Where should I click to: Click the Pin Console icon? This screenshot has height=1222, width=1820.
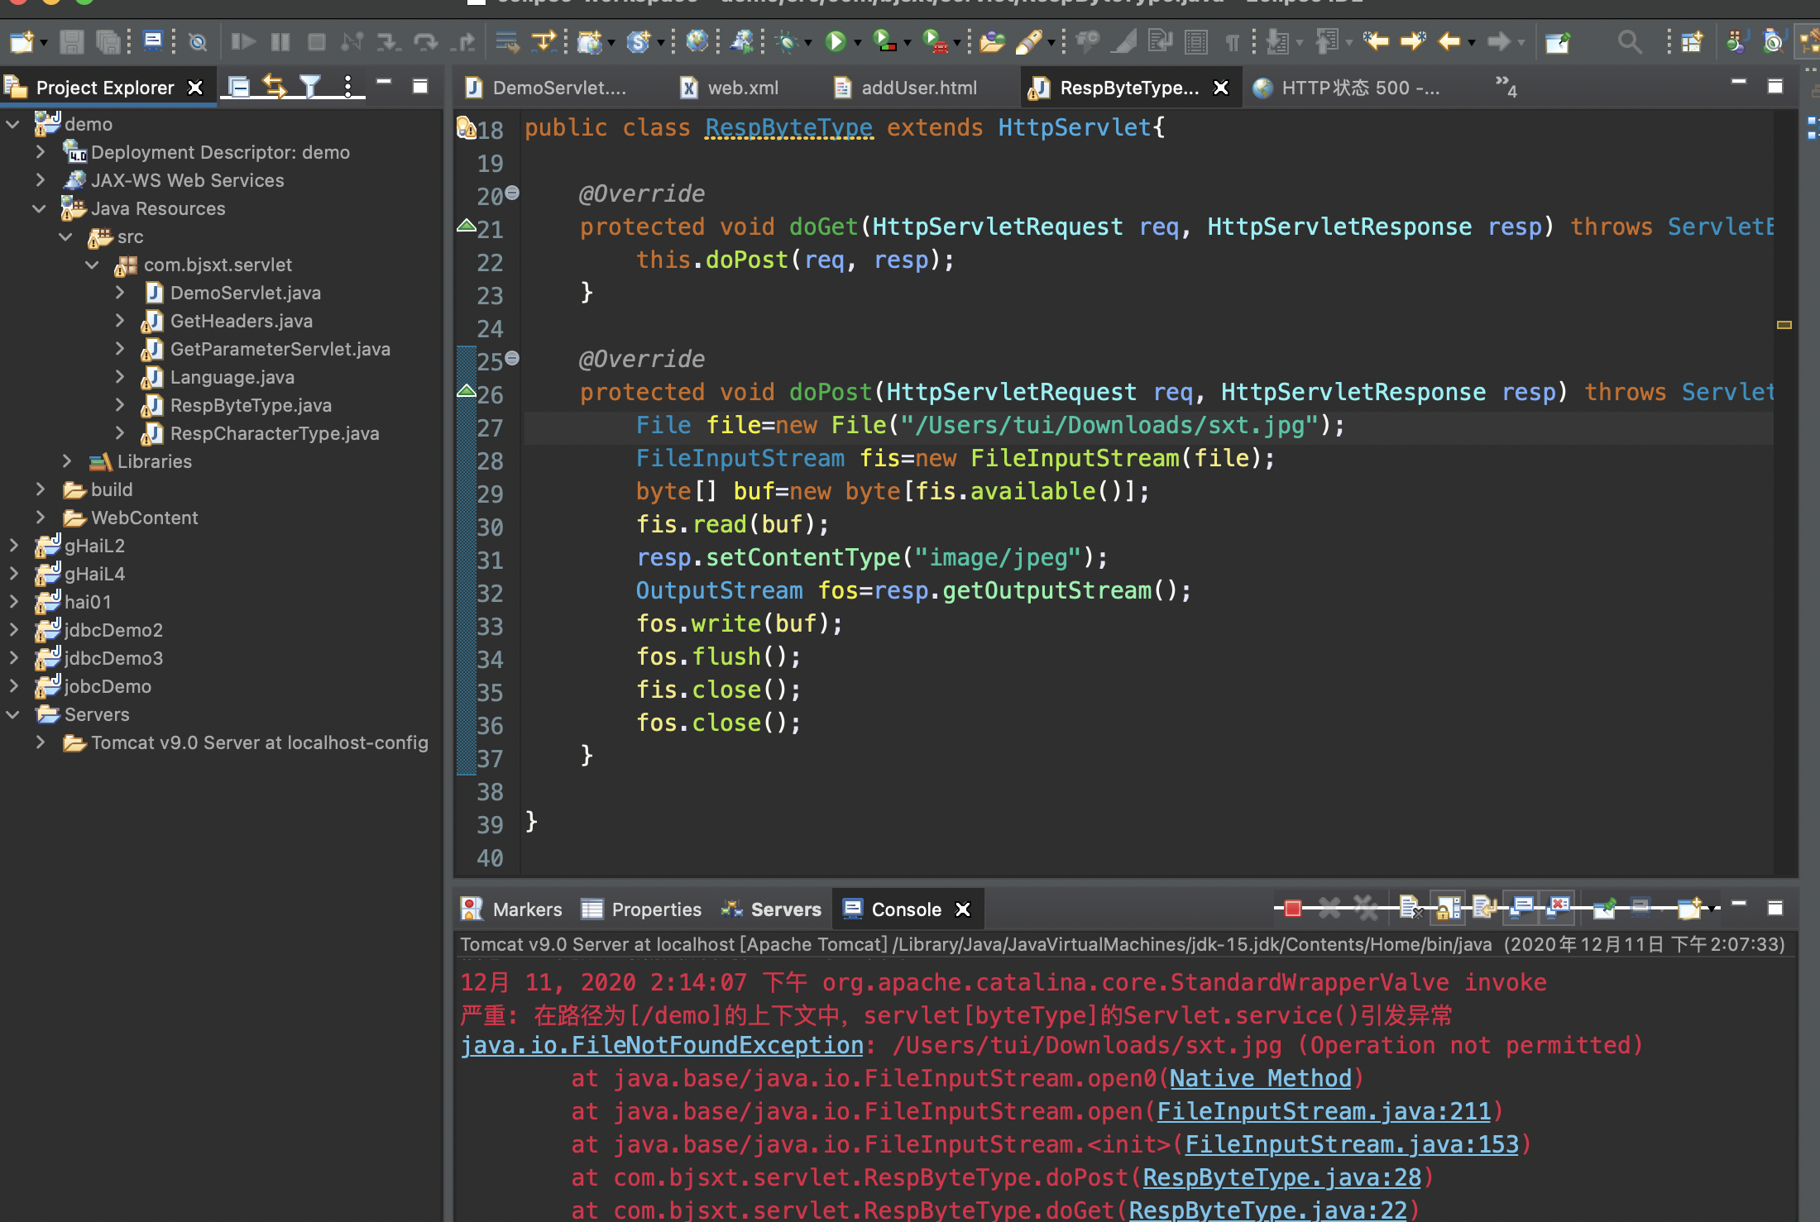coord(1605,909)
